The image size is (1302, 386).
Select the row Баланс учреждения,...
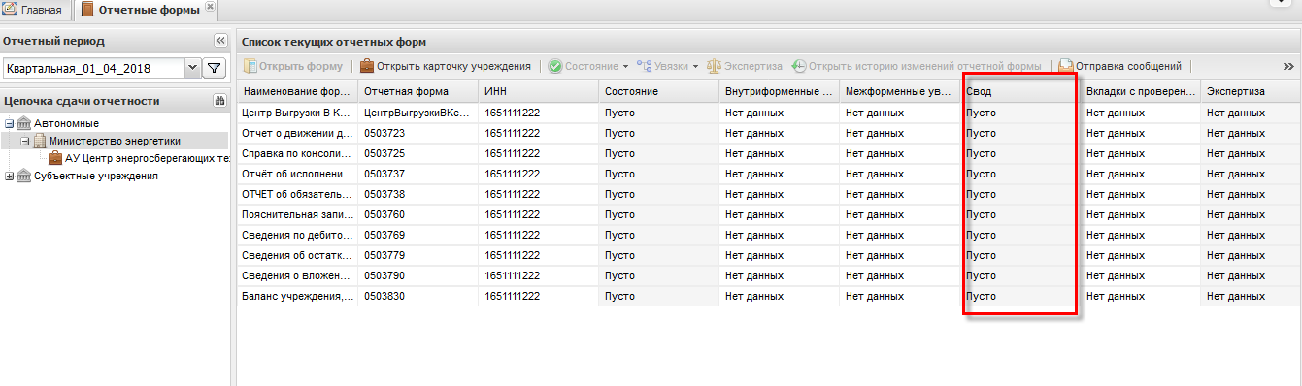769,296
